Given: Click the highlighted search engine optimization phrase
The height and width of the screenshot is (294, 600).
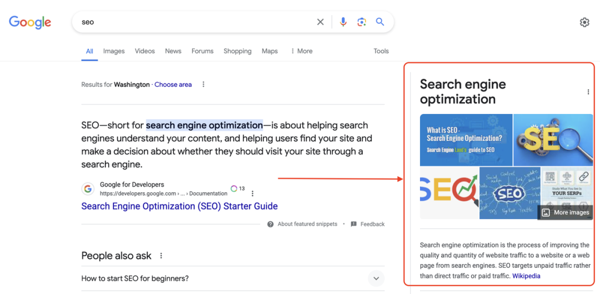Looking at the screenshot, I should coord(204,125).
